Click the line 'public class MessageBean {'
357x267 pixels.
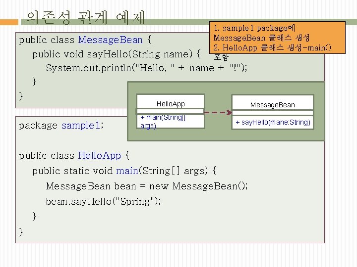(85, 40)
